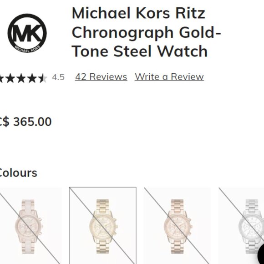Pick the rose gold watch colour swatch
The width and height of the screenshot is (264, 264).
178,226
